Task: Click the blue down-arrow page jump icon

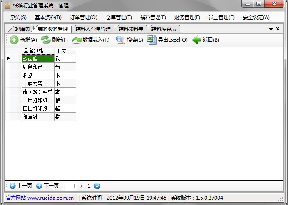Action: 97,186
